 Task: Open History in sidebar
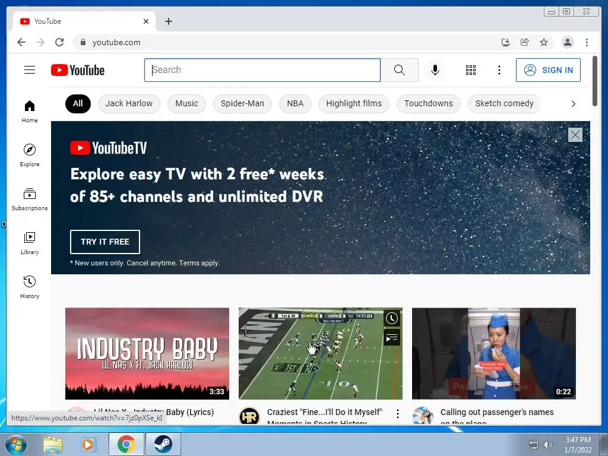click(x=30, y=287)
